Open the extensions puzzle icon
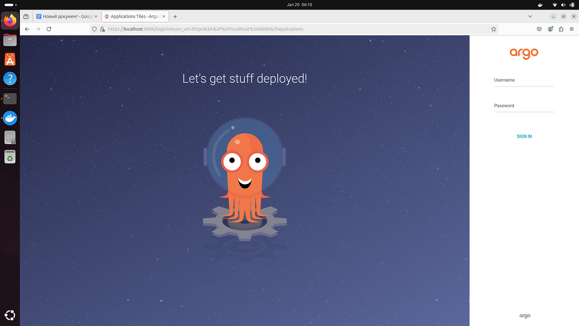The height and width of the screenshot is (326, 579). (561, 29)
